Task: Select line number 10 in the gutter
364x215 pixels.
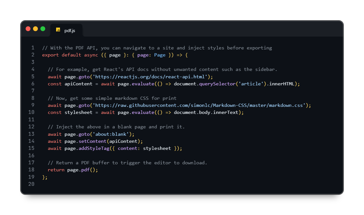Action: click(31, 112)
